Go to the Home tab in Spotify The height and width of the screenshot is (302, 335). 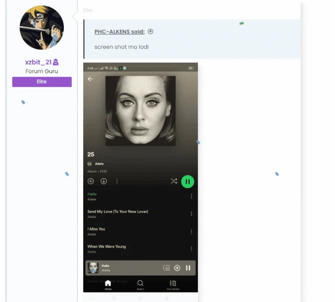[108, 285]
